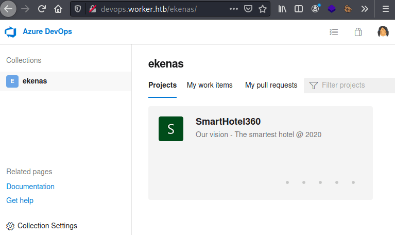The image size is (395, 235).
Task: Open the Documentation link
Action: (x=30, y=187)
